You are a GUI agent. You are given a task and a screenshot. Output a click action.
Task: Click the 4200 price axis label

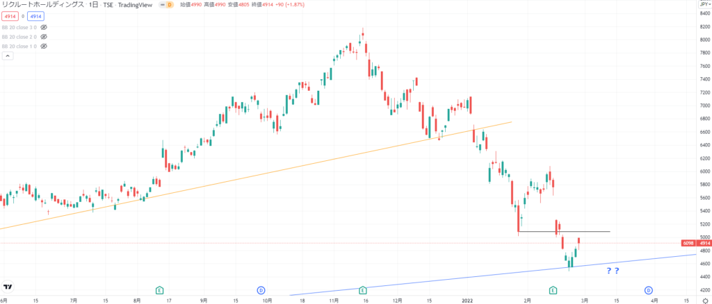[x=705, y=290]
